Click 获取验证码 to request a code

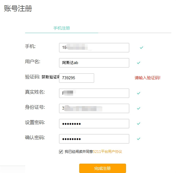pyautogui.click(x=50, y=77)
